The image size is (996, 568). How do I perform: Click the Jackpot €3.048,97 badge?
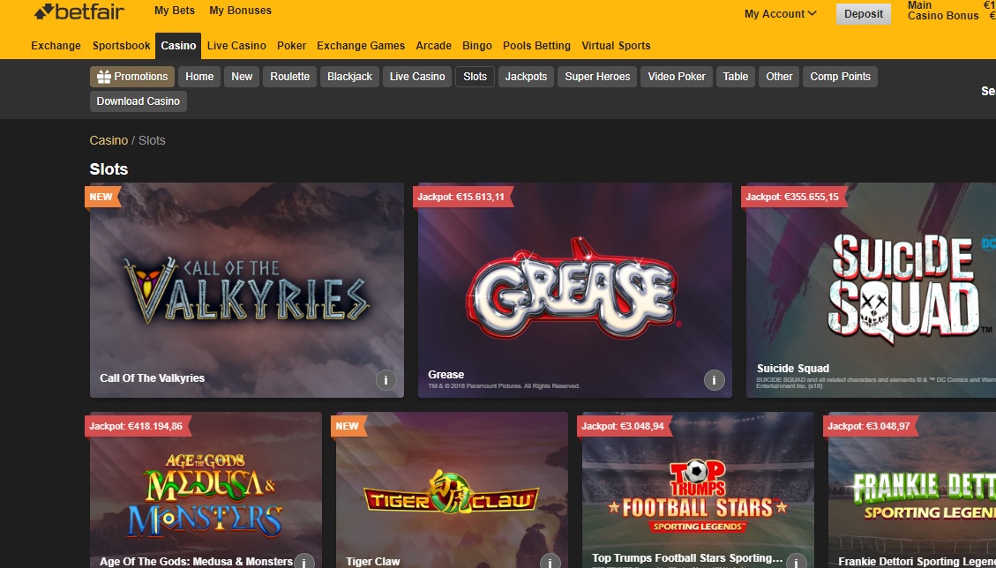click(x=871, y=426)
